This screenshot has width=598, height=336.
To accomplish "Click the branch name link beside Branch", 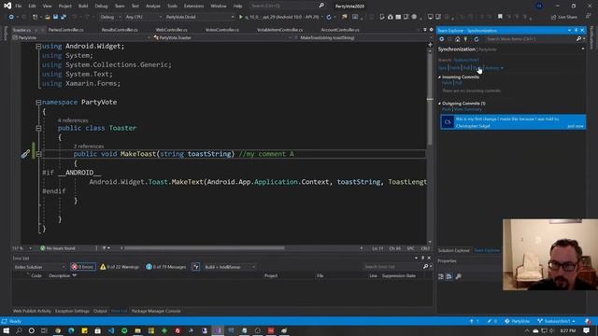I will tap(466, 60).
